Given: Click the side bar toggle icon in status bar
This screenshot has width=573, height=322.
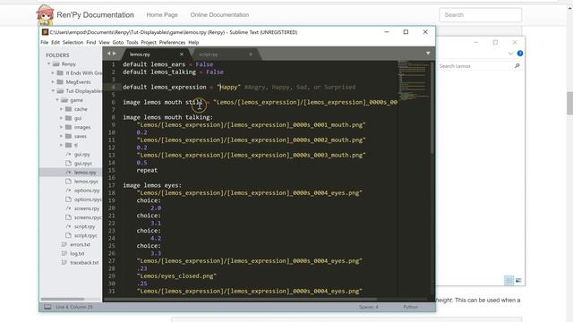Looking at the screenshot, I should [47, 307].
